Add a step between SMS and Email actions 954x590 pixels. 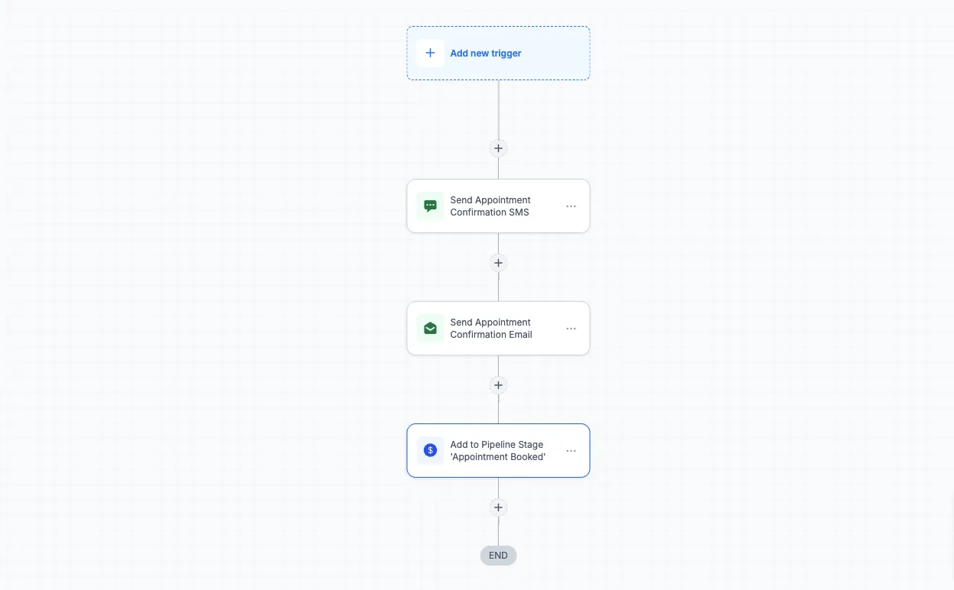coord(498,263)
